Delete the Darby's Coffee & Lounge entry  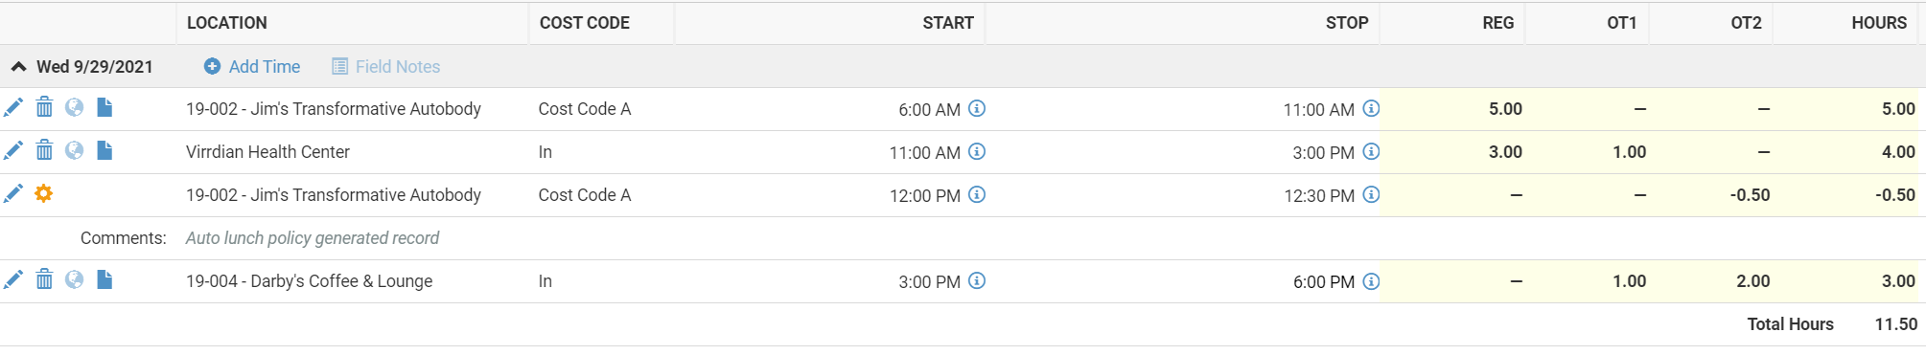[x=44, y=279]
